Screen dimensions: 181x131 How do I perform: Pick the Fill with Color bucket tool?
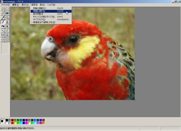[x=7, y=13]
